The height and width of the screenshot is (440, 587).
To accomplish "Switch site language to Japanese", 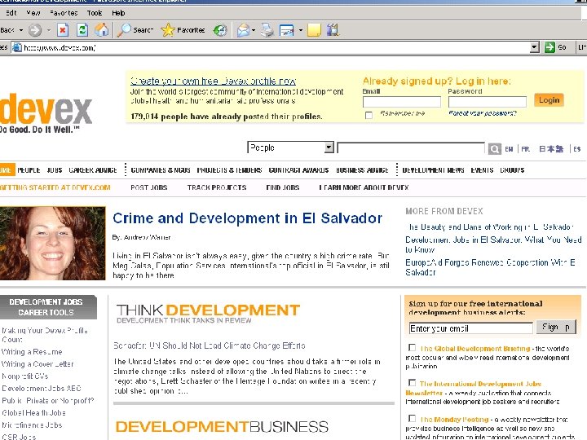I will [551, 149].
